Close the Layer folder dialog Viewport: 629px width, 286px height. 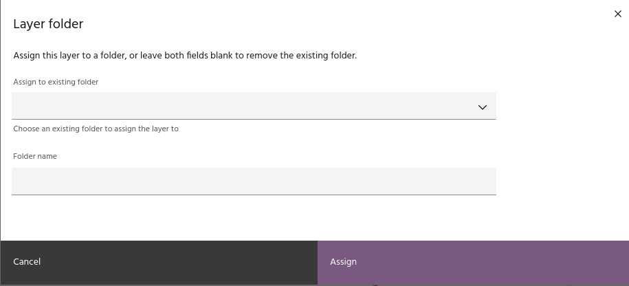(617, 14)
